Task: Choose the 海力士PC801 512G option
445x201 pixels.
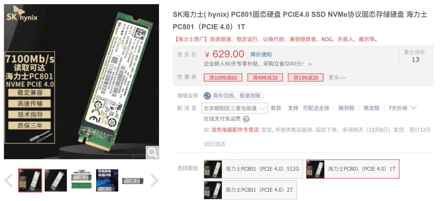Action: click(253, 169)
